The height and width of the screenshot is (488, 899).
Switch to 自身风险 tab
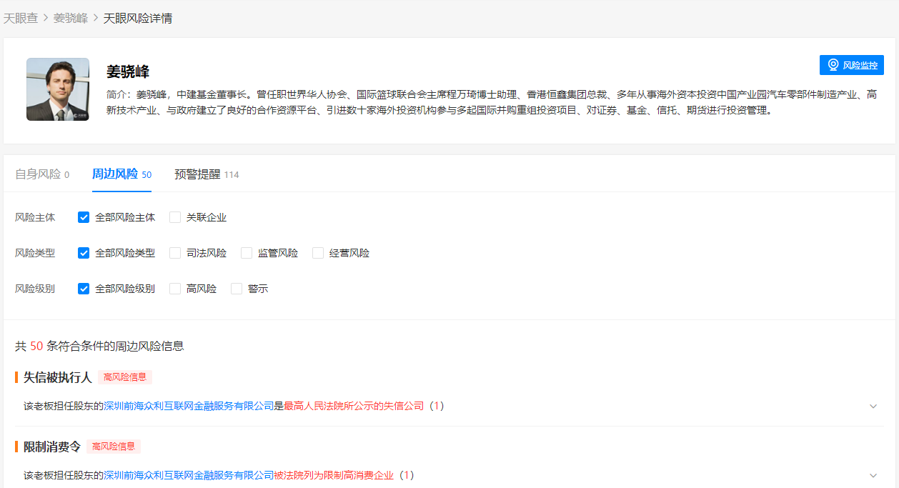tap(42, 174)
